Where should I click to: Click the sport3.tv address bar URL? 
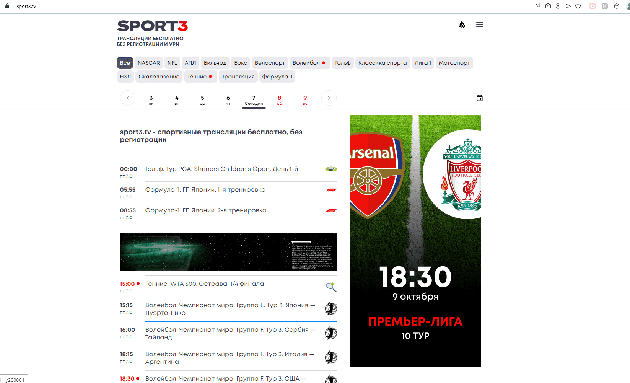point(26,6)
